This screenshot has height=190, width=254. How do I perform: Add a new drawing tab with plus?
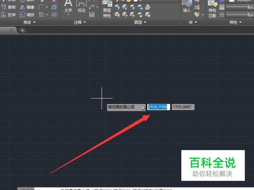tap(22, 30)
